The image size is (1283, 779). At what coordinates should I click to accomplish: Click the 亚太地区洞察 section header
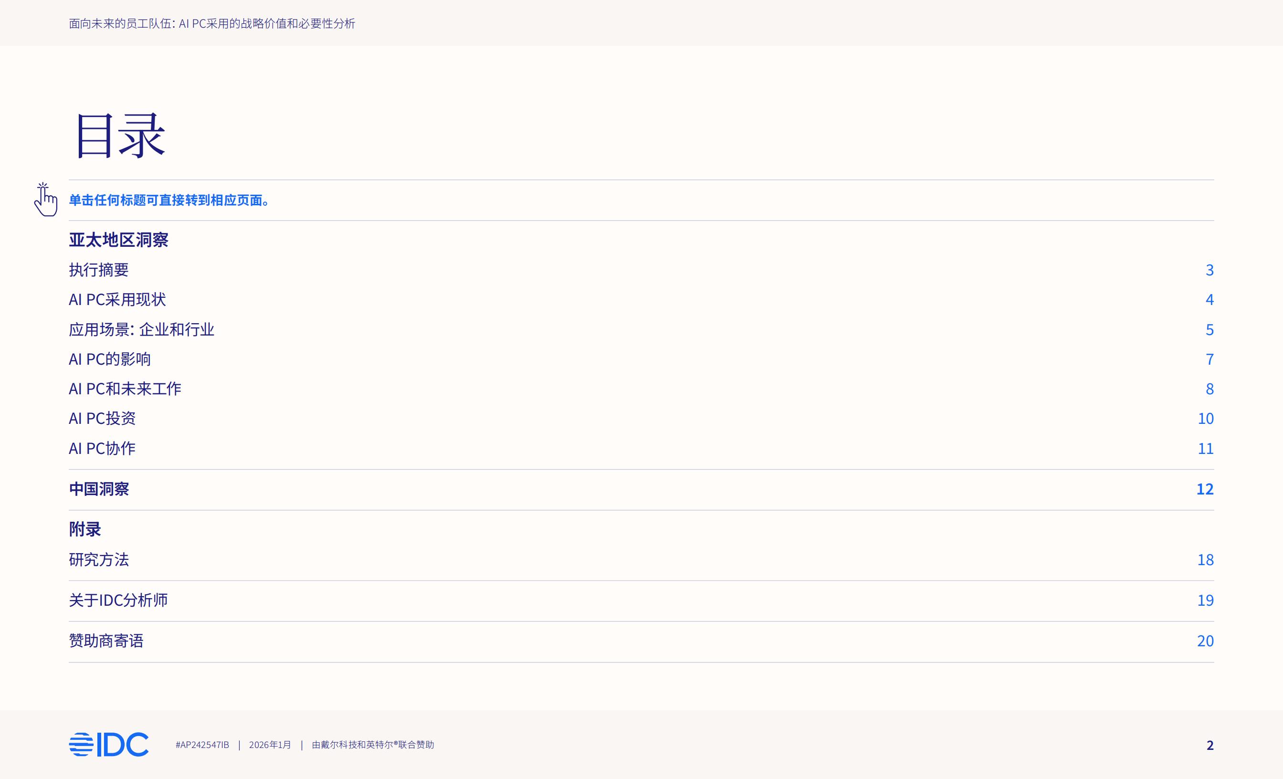click(x=118, y=240)
